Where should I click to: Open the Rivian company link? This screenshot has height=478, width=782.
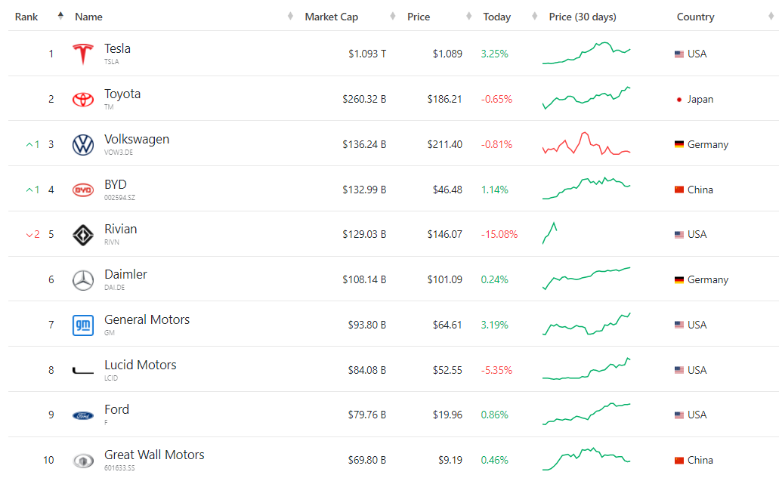[x=121, y=229]
